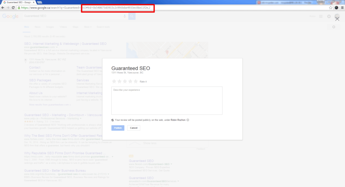Open the map thumbnail of Vancouver

tap(167, 50)
